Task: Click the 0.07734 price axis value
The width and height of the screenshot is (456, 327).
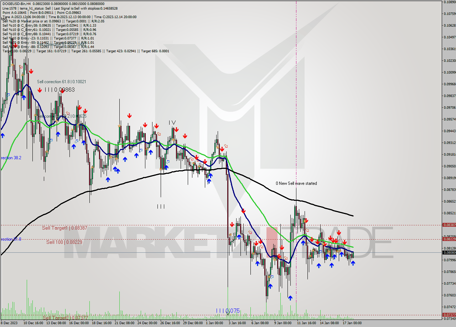Action: coord(450,283)
